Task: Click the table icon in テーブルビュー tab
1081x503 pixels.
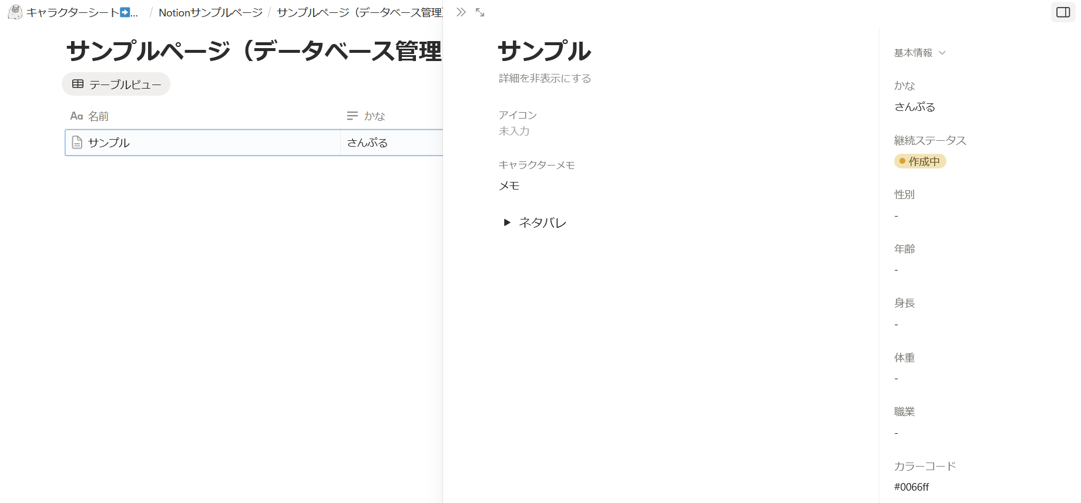Action: (x=78, y=85)
